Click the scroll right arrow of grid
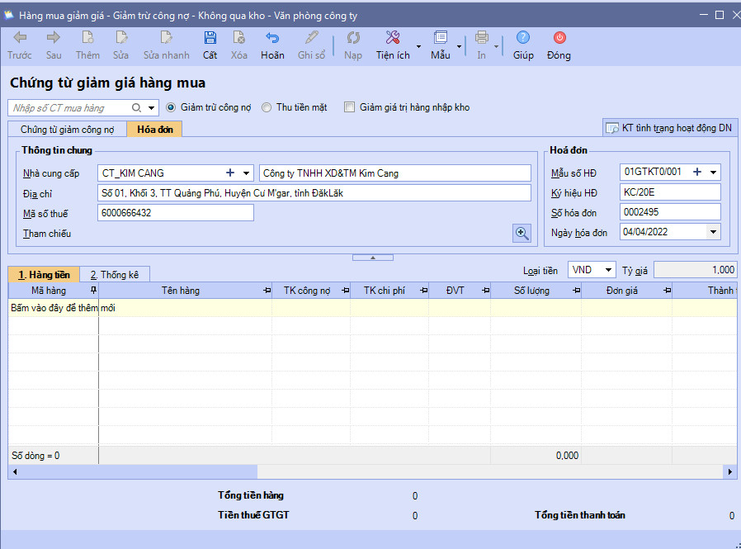 (x=730, y=471)
